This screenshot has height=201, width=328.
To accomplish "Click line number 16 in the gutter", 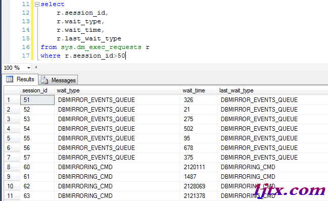I will (x=26, y=47).
